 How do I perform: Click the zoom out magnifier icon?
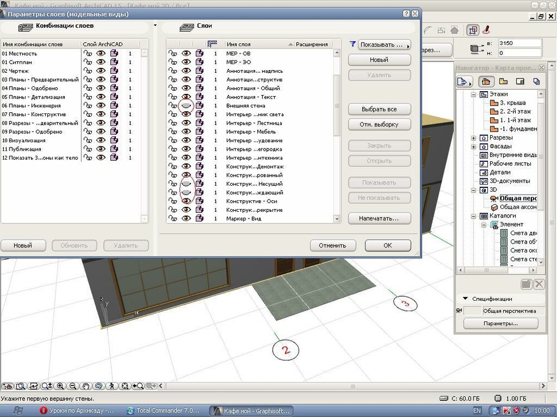coord(72,385)
